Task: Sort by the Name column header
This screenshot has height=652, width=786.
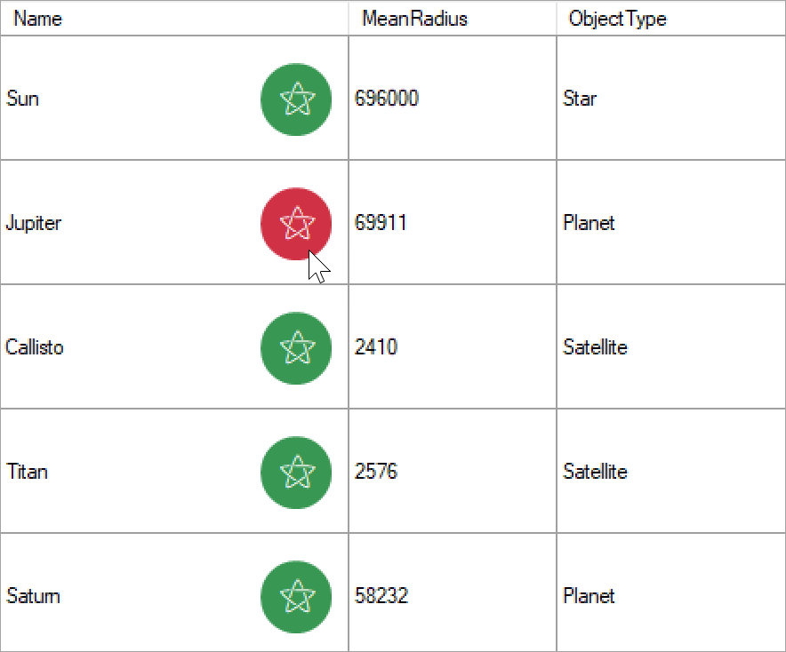Action: [38, 19]
